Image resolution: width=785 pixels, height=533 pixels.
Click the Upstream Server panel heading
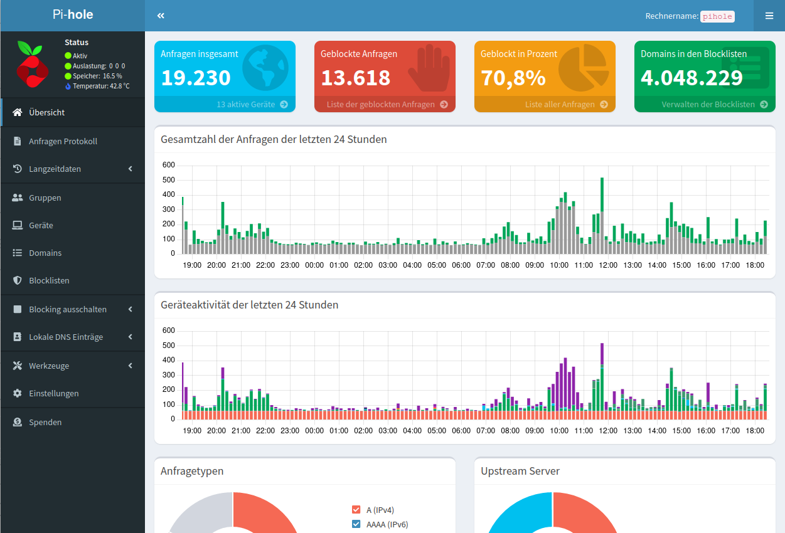(520, 471)
